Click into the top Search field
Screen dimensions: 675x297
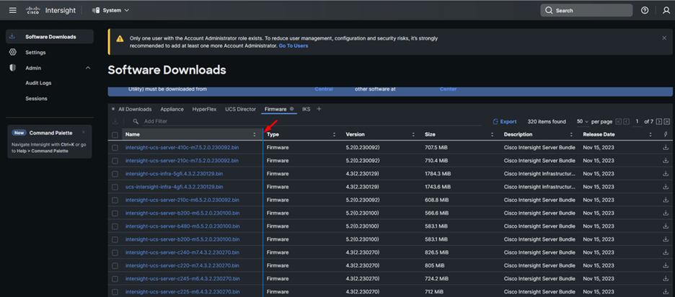(586, 10)
